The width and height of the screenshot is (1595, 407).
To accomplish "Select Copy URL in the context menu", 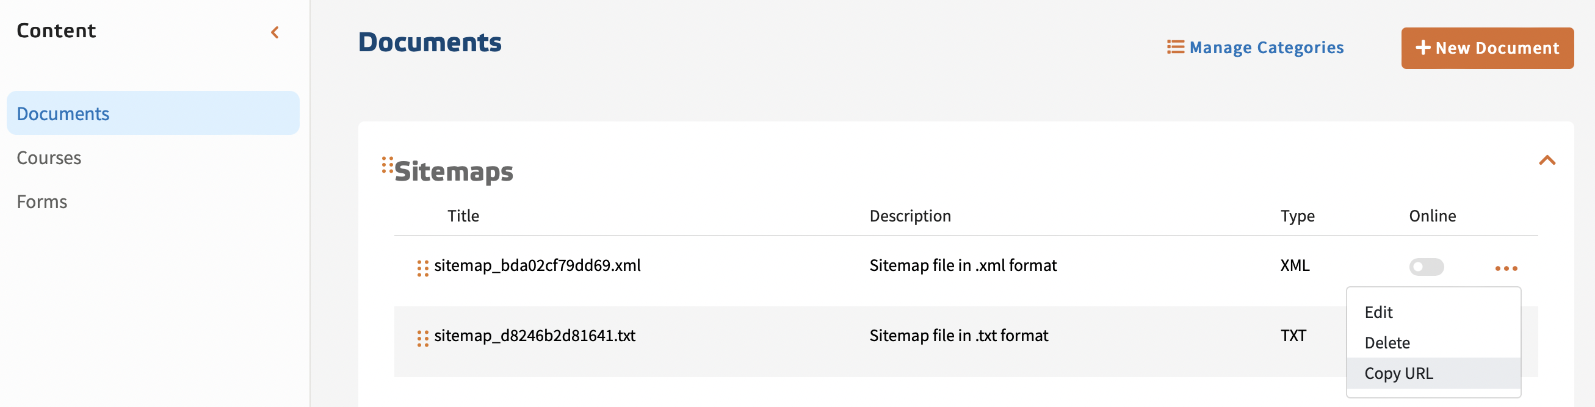I will pyautogui.click(x=1398, y=373).
